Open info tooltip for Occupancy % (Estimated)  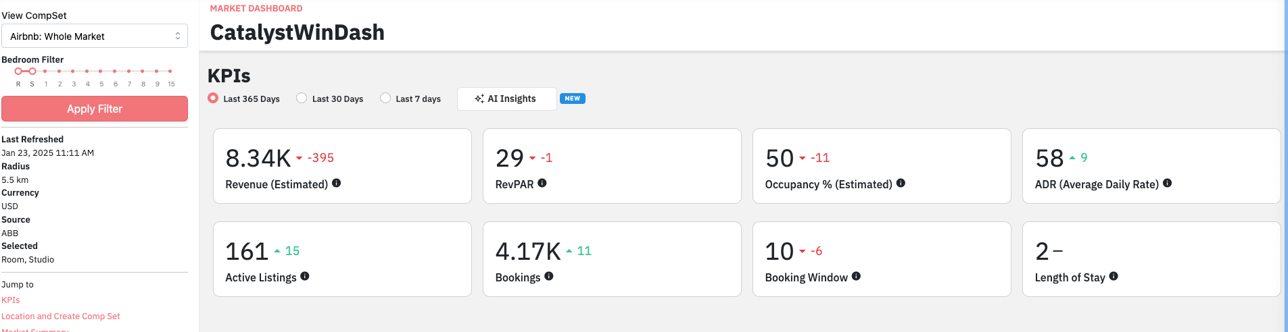901,183
